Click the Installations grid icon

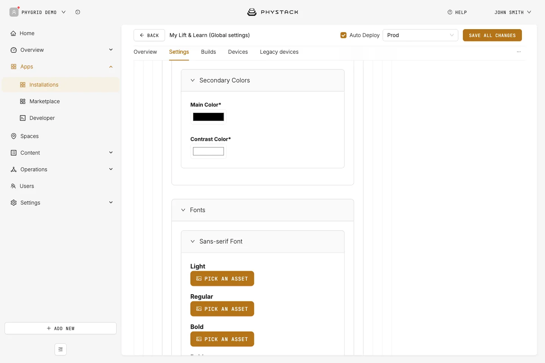(x=23, y=85)
